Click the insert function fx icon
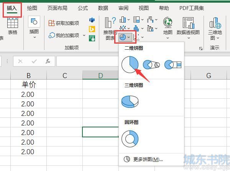The width and height of the screenshot is (230, 171). (x=48, y=61)
